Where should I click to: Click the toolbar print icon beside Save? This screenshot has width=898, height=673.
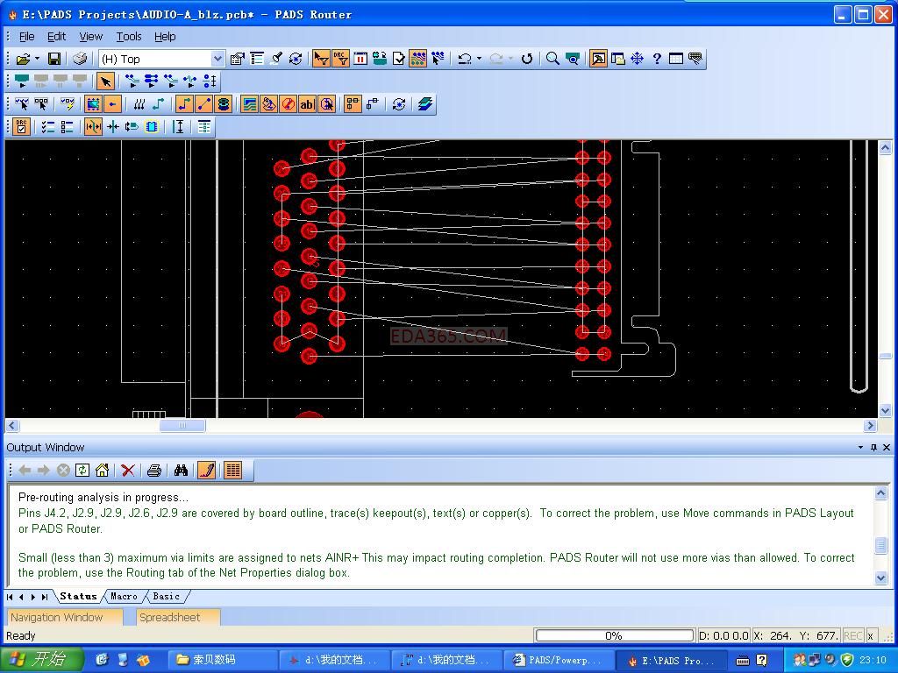tap(80, 59)
